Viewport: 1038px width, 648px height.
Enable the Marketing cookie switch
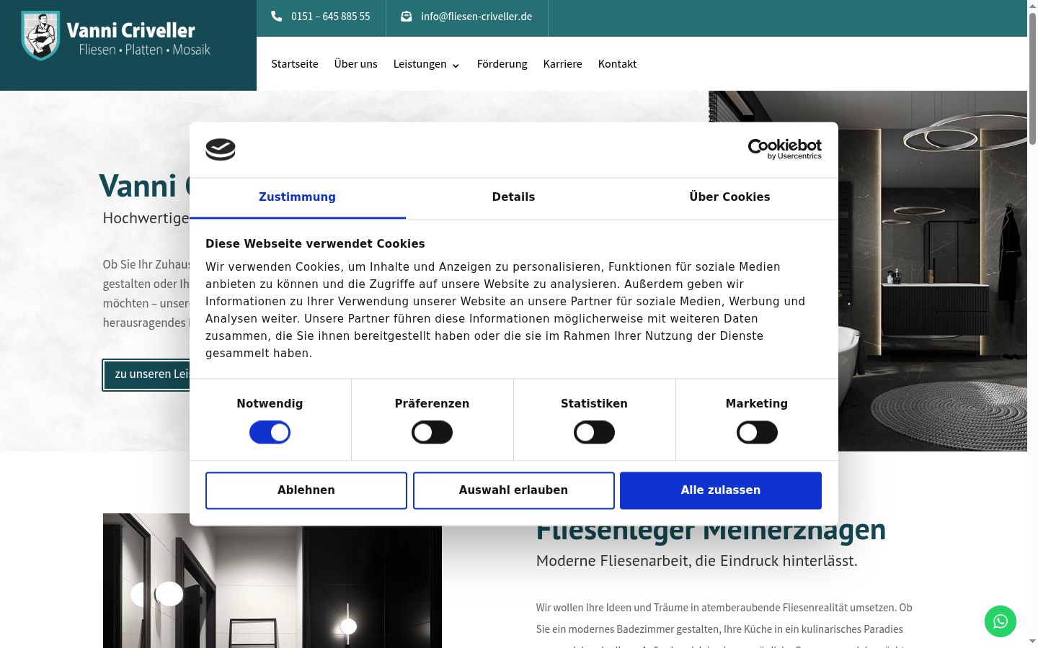[x=757, y=433]
